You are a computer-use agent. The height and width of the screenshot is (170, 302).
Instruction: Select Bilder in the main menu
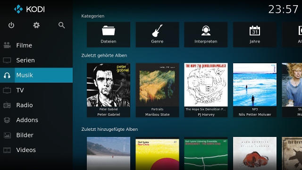[x=36, y=135]
